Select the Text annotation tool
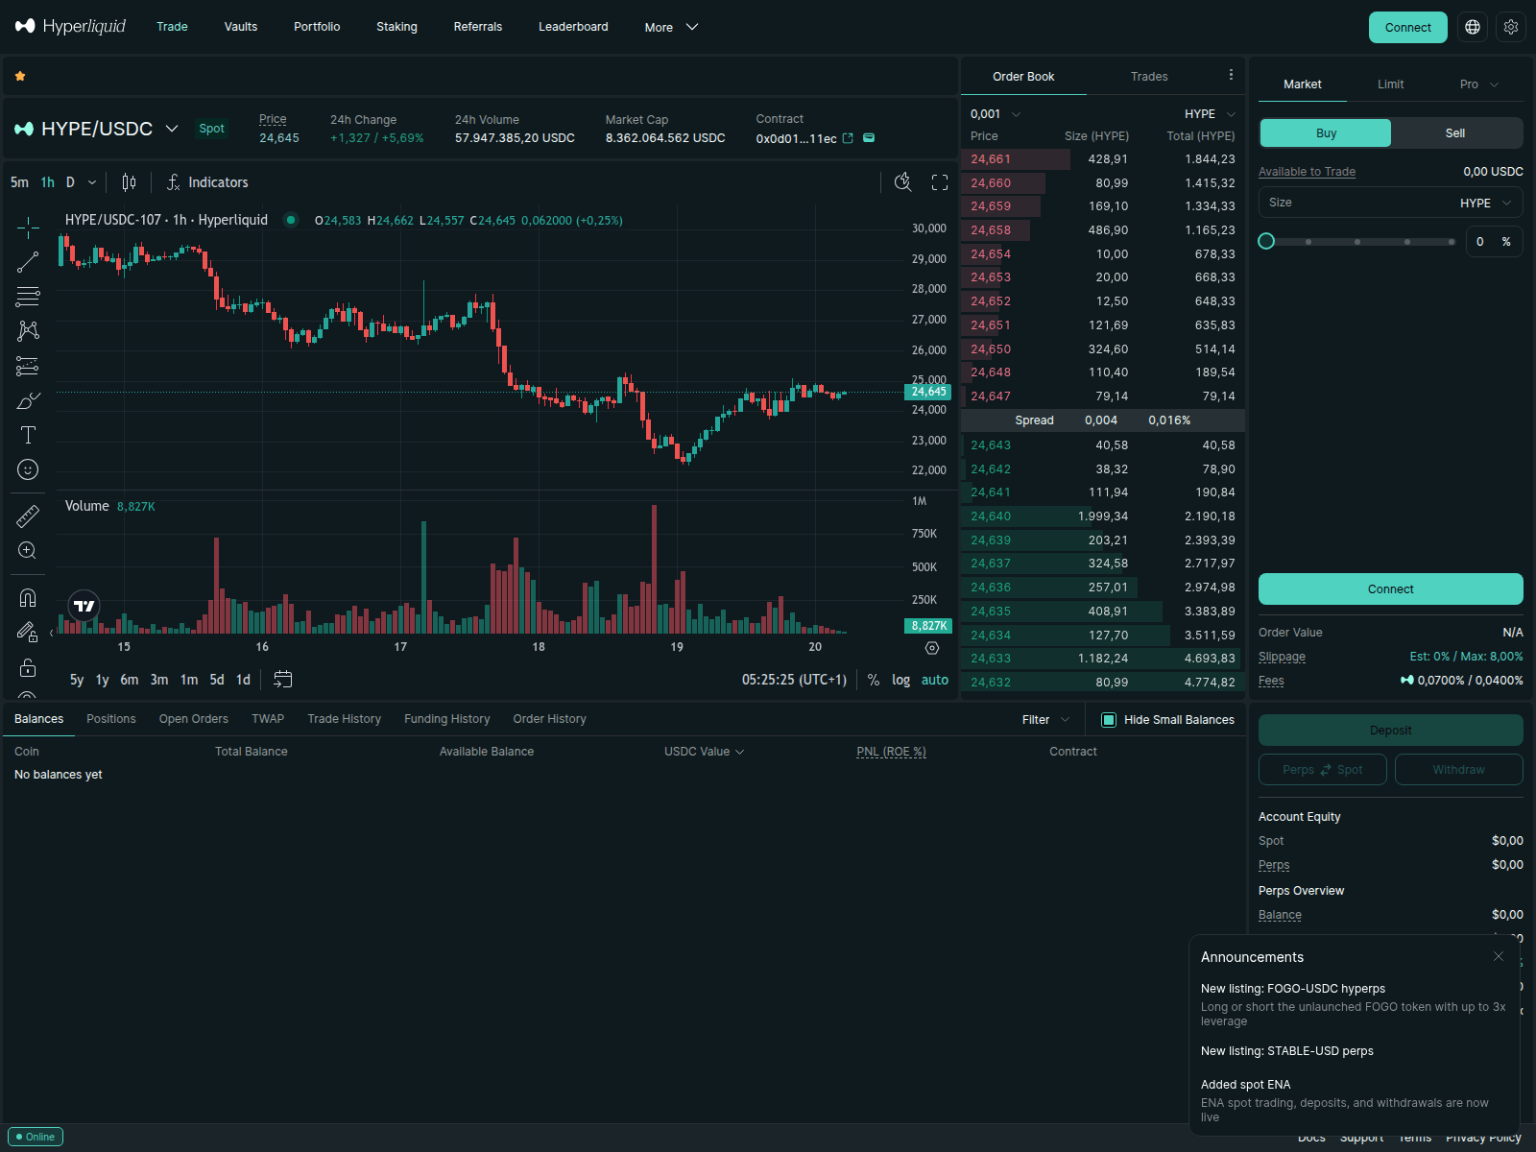 [28, 435]
